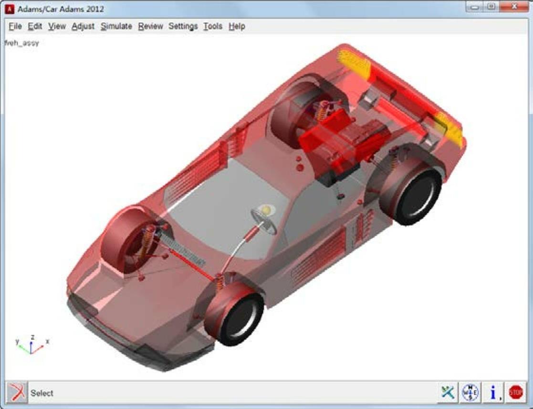Click the red STOP icon
The height and width of the screenshot is (409, 533).
pyautogui.click(x=516, y=392)
